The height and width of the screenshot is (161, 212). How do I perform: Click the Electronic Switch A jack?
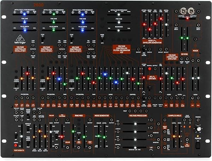coord(184,120)
